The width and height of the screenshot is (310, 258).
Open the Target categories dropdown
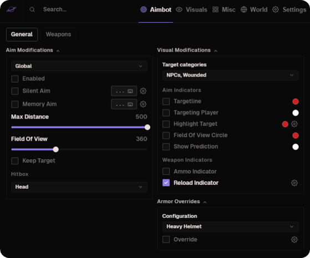231,75
